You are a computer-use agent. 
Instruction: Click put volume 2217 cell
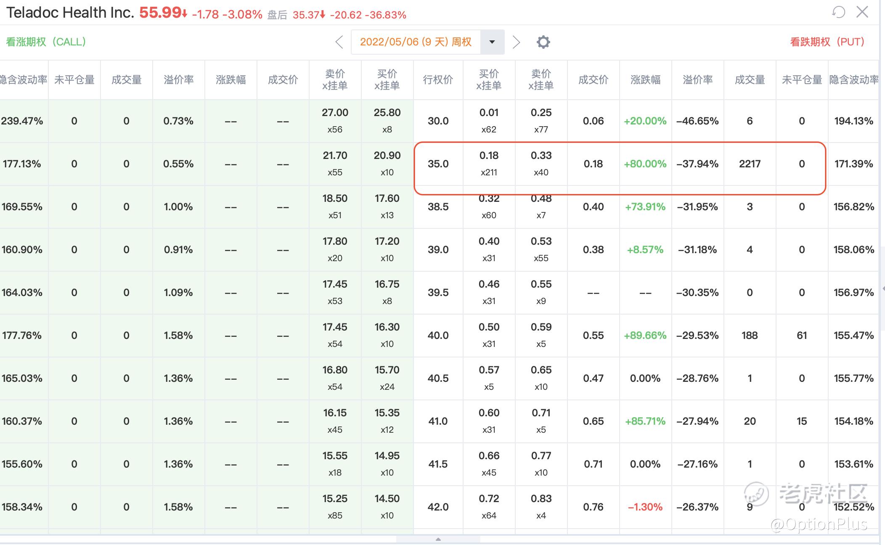pos(750,164)
